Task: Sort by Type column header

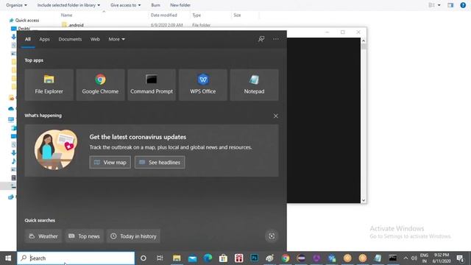Action: pos(196,15)
